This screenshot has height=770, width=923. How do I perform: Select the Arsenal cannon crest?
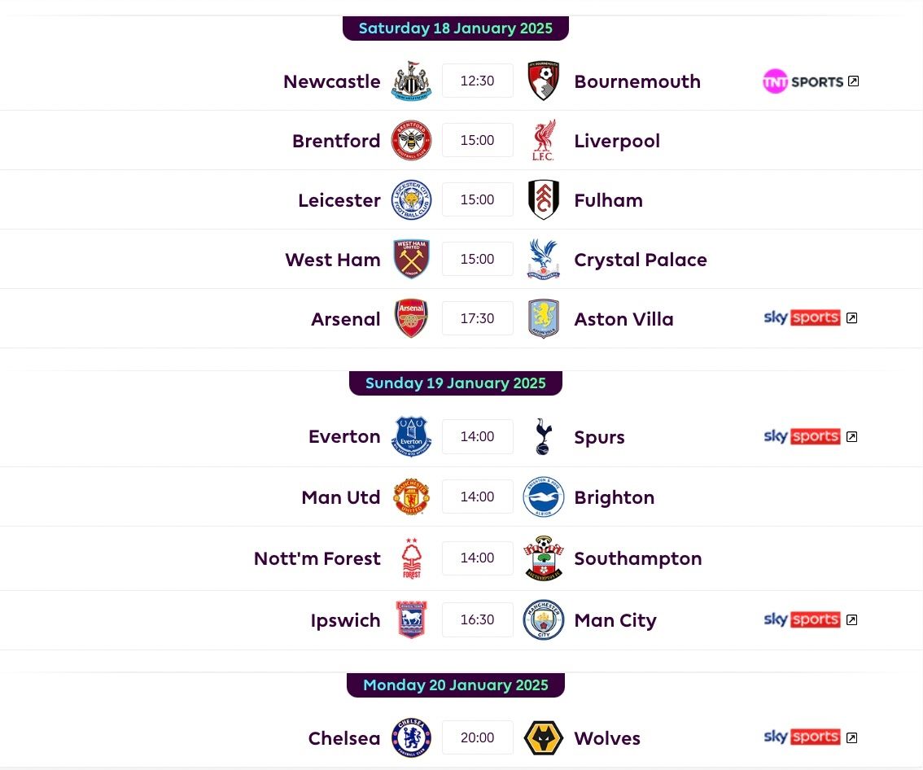click(x=412, y=318)
